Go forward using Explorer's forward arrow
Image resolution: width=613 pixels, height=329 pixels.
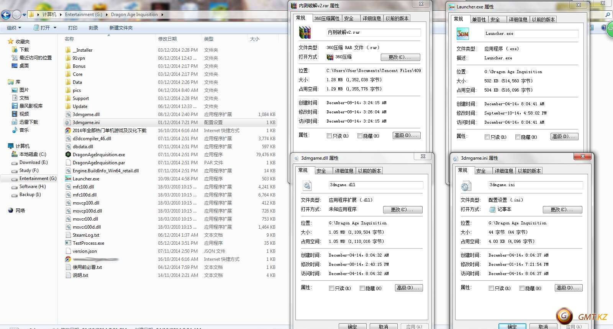point(16,15)
